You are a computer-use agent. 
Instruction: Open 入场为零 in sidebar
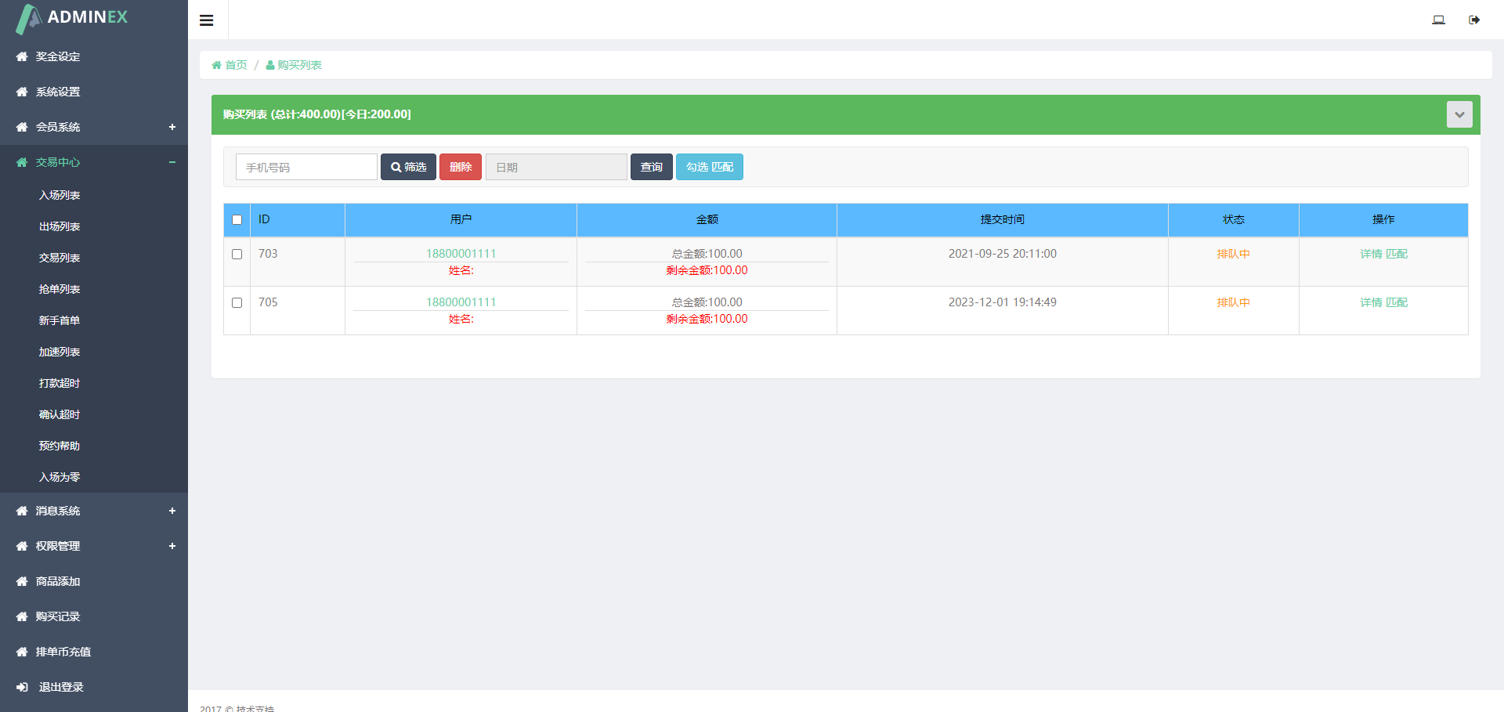tap(60, 477)
